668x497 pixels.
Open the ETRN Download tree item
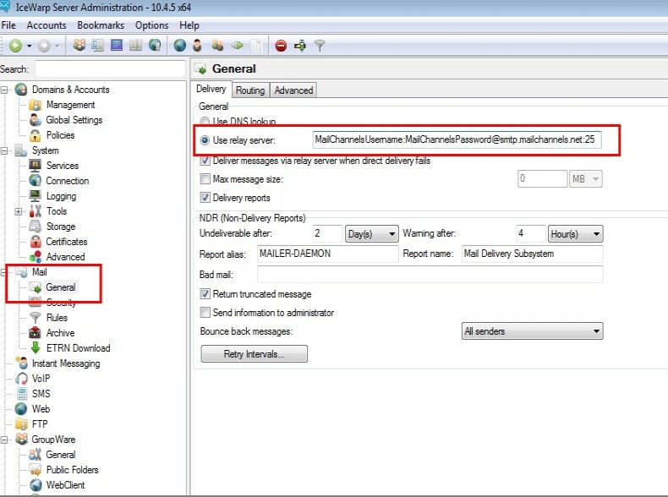(x=78, y=348)
